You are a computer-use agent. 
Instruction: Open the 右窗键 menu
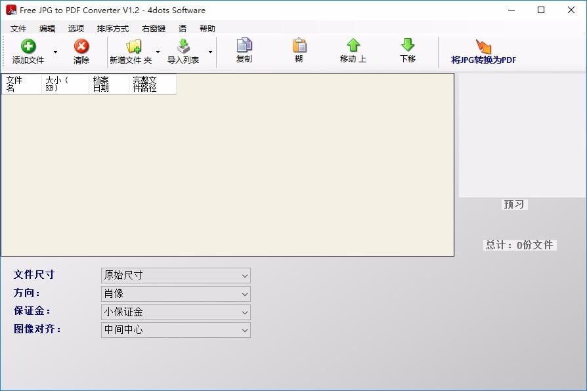tap(154, 28)
